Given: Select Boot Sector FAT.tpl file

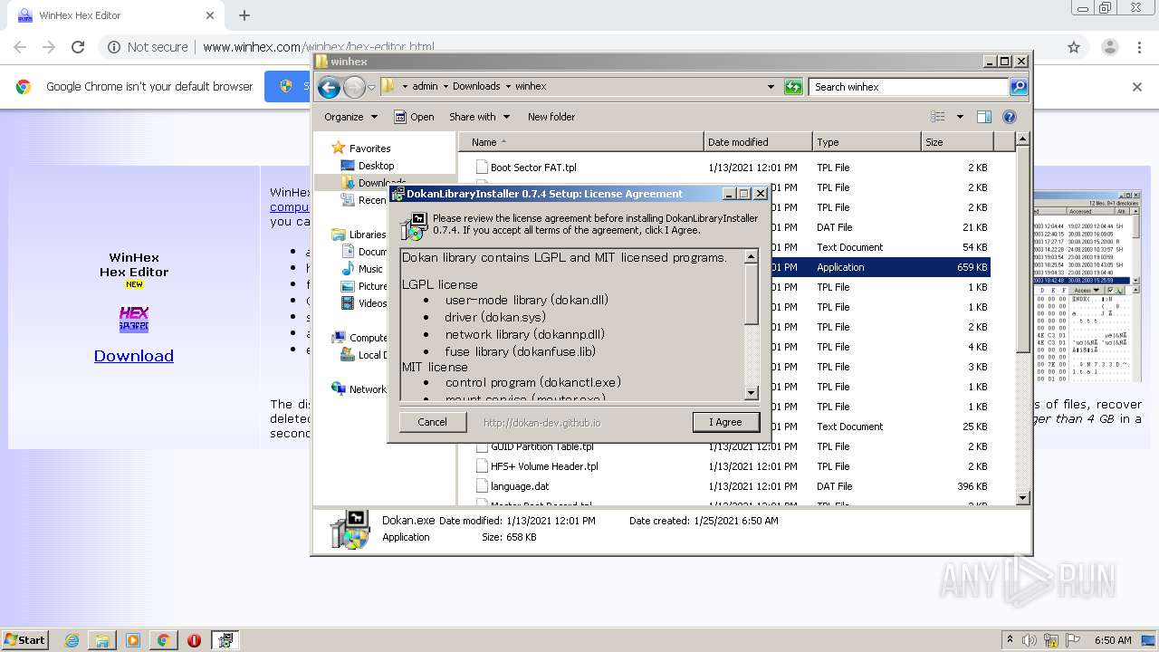Looking at the screenshot, I should (532, 168).
